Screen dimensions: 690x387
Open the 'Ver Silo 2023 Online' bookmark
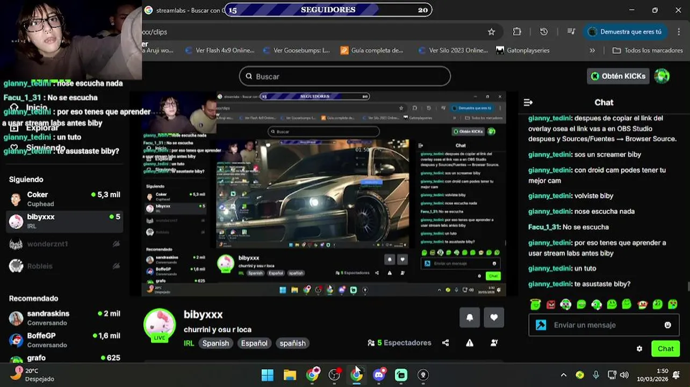pos(452,50)
